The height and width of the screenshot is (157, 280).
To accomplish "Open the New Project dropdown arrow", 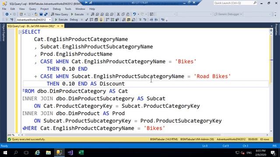I will (x=25, y=14).
